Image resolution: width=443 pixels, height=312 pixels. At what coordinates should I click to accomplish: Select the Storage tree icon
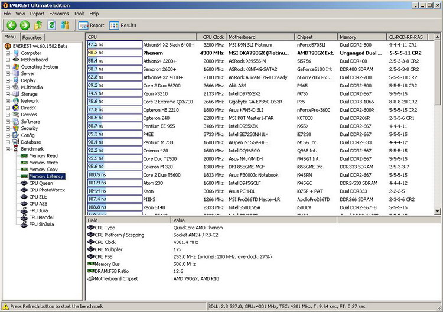pos(16,94)
